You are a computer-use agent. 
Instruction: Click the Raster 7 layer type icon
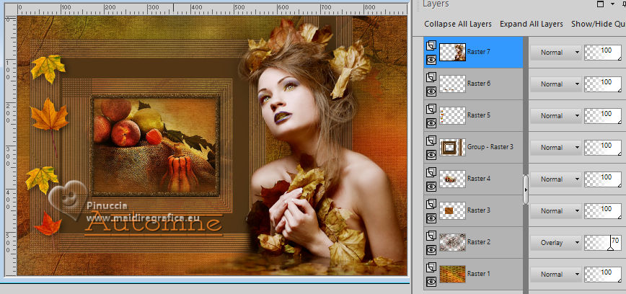point(431,46)
